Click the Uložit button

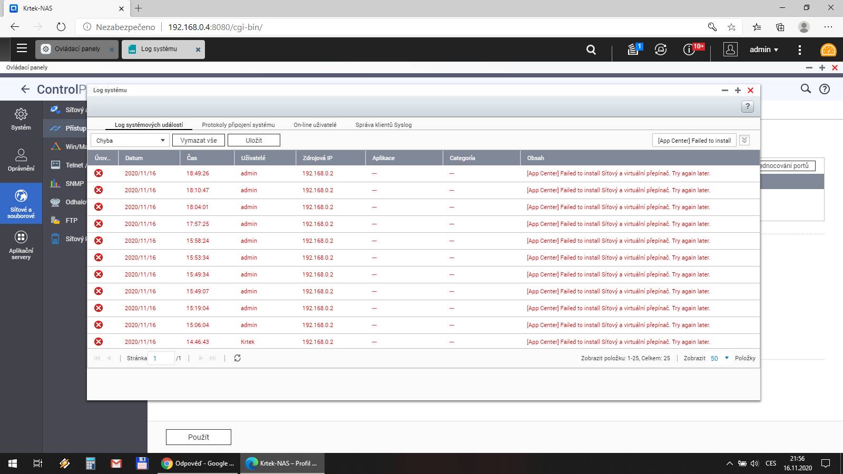point(254,140)
